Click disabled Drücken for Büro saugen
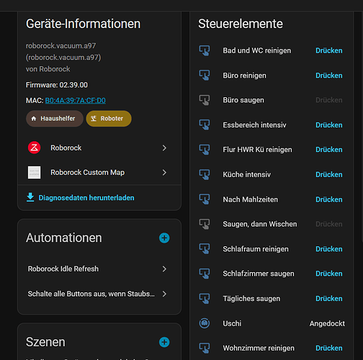The height and width of the screenshot is (360, 363). click(329, 100)
